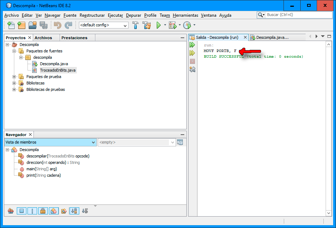This screenshot has width=336, height=228.
Task: Click the New File toolbar icon
Action: tap(11, 25)
